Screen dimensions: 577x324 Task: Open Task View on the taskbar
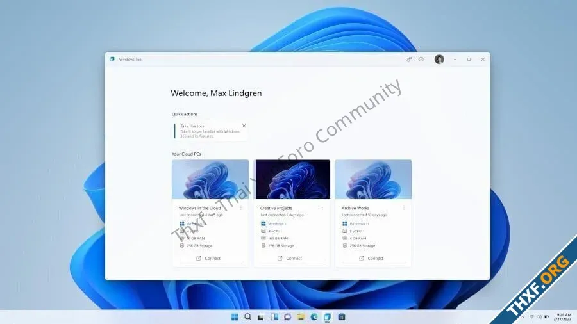pyautogui.click(x=261, y=317)
